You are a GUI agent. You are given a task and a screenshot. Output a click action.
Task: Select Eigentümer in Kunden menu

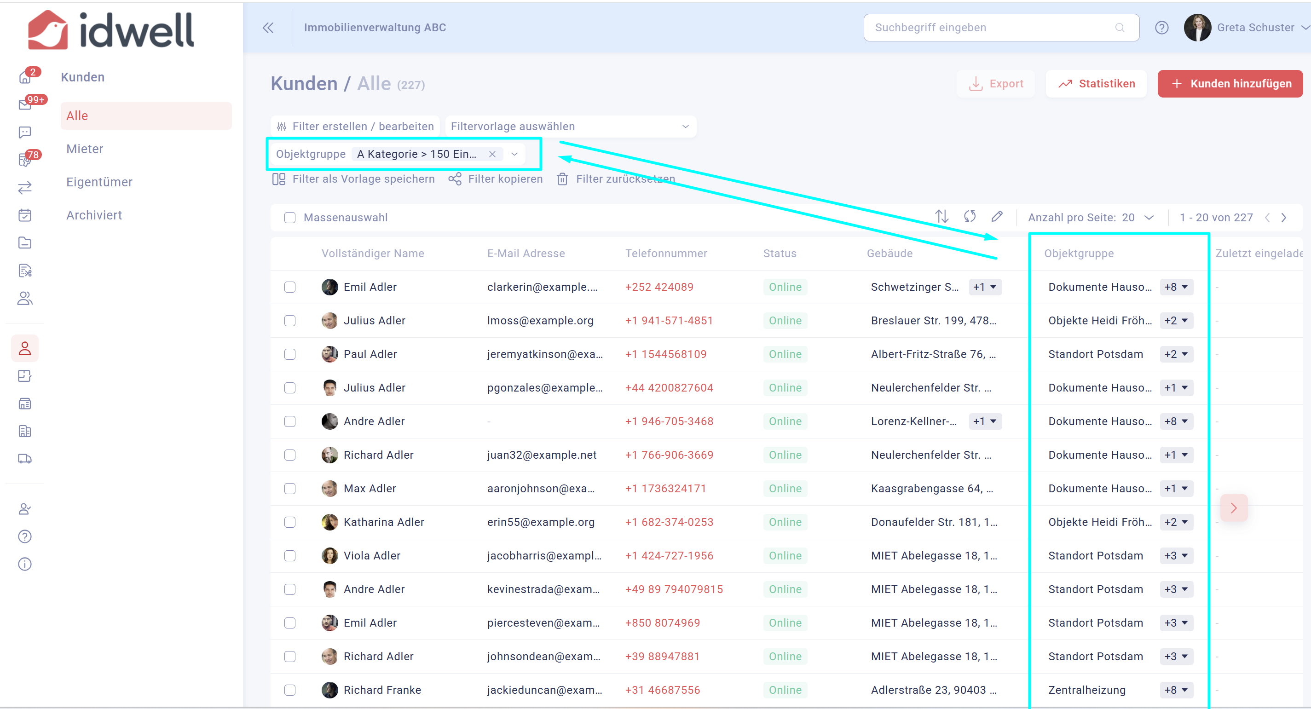pos(99,182)
